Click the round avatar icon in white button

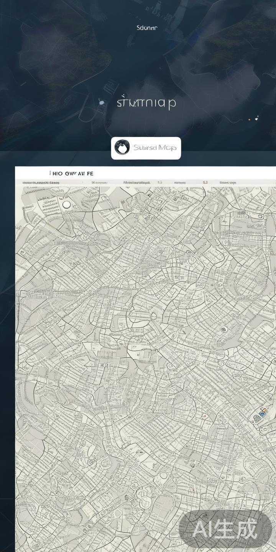pos(122,148)
